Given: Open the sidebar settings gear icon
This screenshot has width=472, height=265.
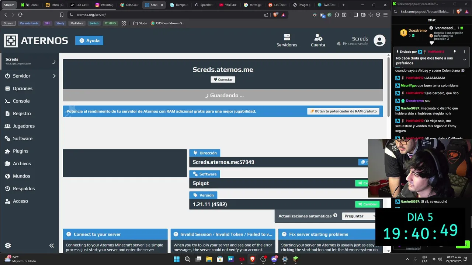Looking at the screenshot, I should coord(8,245).
